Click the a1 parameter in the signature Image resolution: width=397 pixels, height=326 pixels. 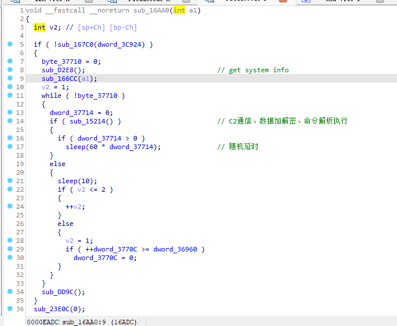193,10
